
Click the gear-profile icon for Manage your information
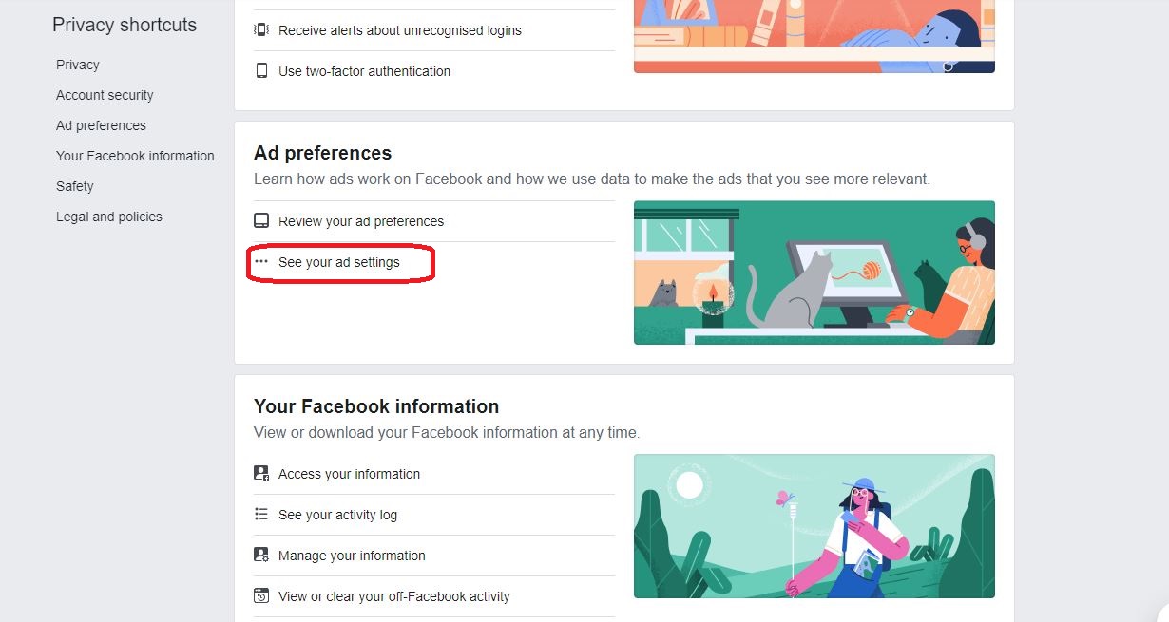click(x=261, y=556)
